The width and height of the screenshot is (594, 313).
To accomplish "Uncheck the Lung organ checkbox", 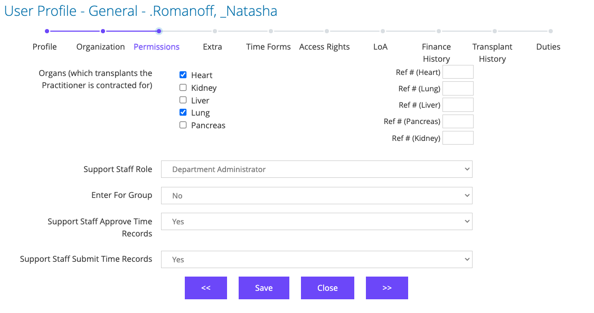I will tap(183, 112).
